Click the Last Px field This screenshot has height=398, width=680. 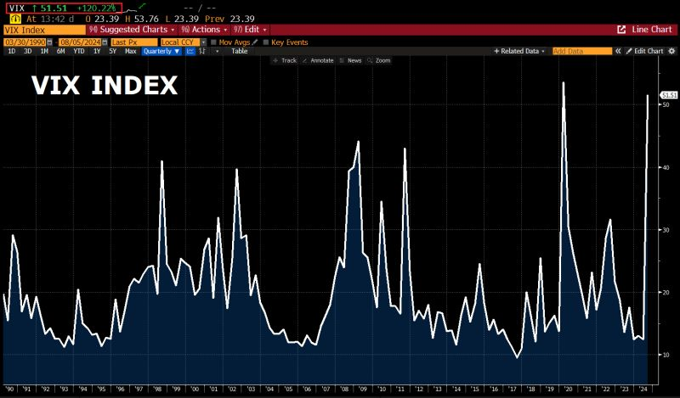tap(134, 42)
